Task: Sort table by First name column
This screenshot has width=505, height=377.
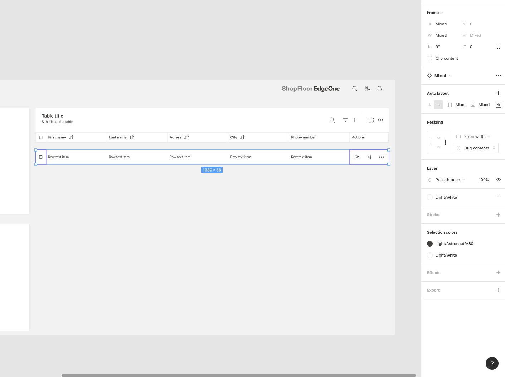Action: (71, 137)
